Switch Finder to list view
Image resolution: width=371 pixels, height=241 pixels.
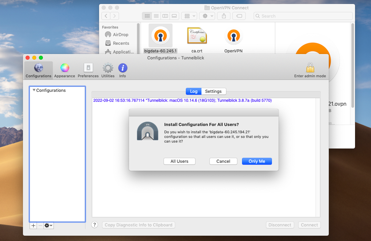[156, 16]
